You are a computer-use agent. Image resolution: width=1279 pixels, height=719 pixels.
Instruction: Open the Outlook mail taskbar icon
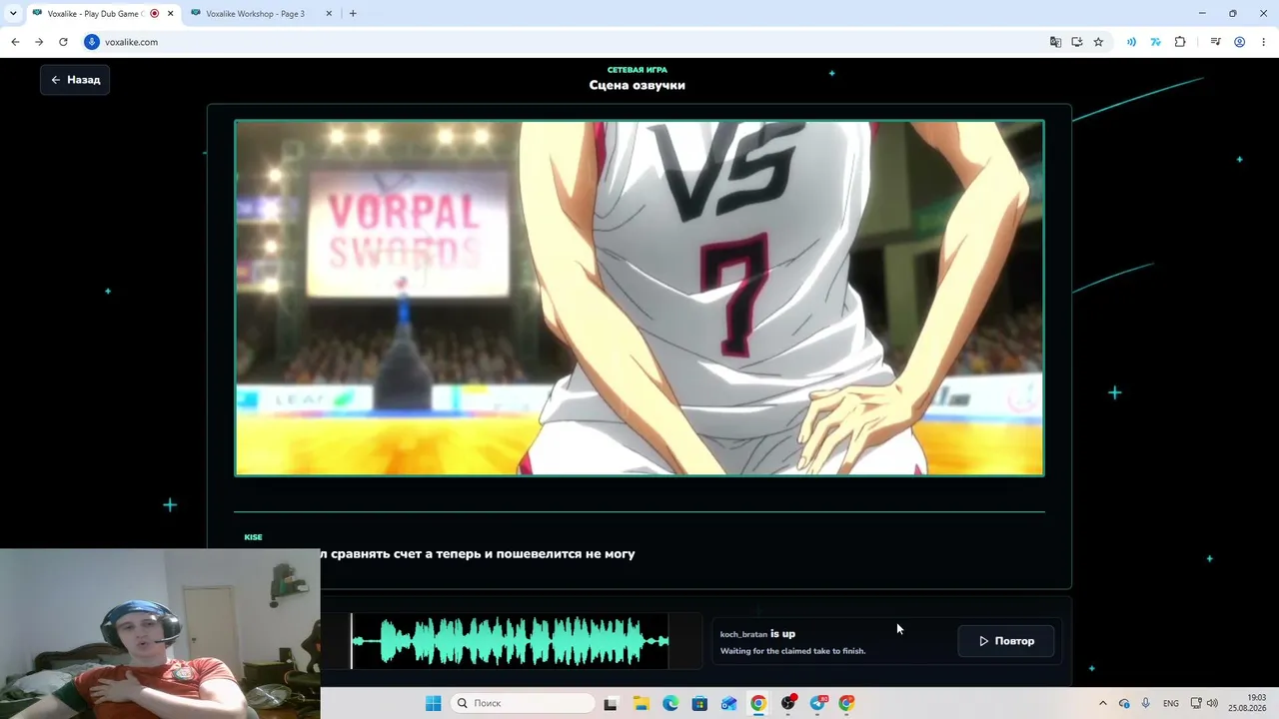729,703
